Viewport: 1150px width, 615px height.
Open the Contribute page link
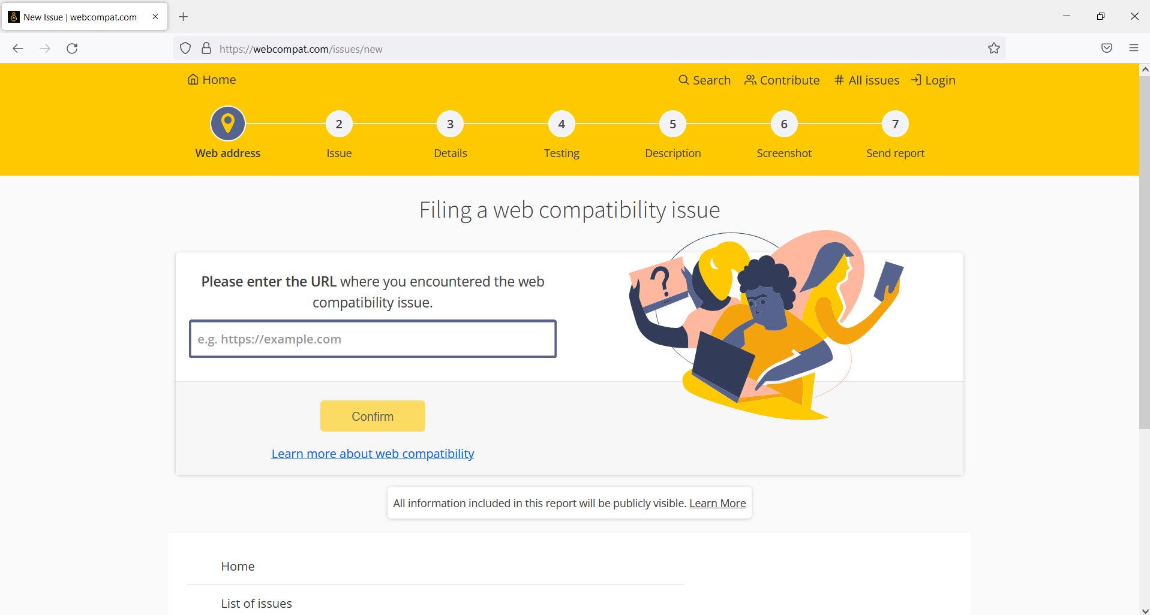click(x=782, y=80)
